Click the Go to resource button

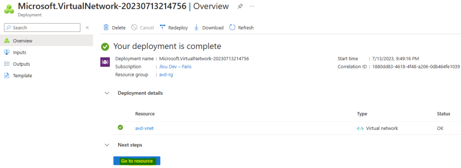pos(137,161)
